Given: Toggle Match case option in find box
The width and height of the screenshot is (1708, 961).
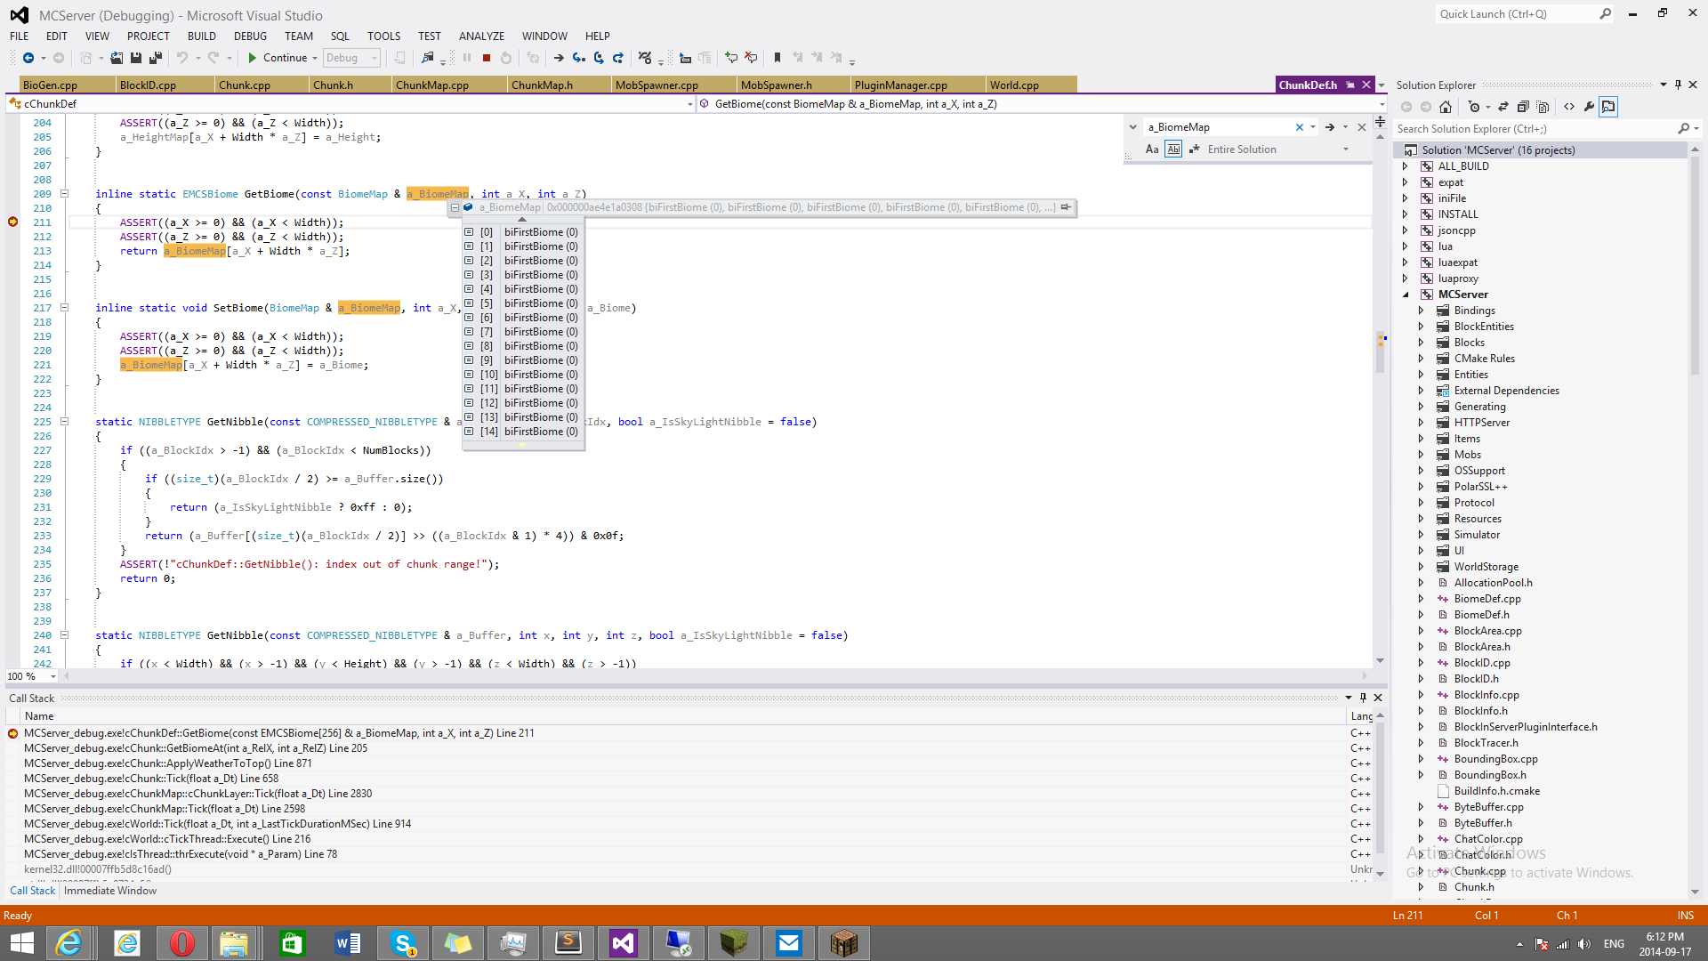Looking at the screenshot, I should coord(1152,149).
